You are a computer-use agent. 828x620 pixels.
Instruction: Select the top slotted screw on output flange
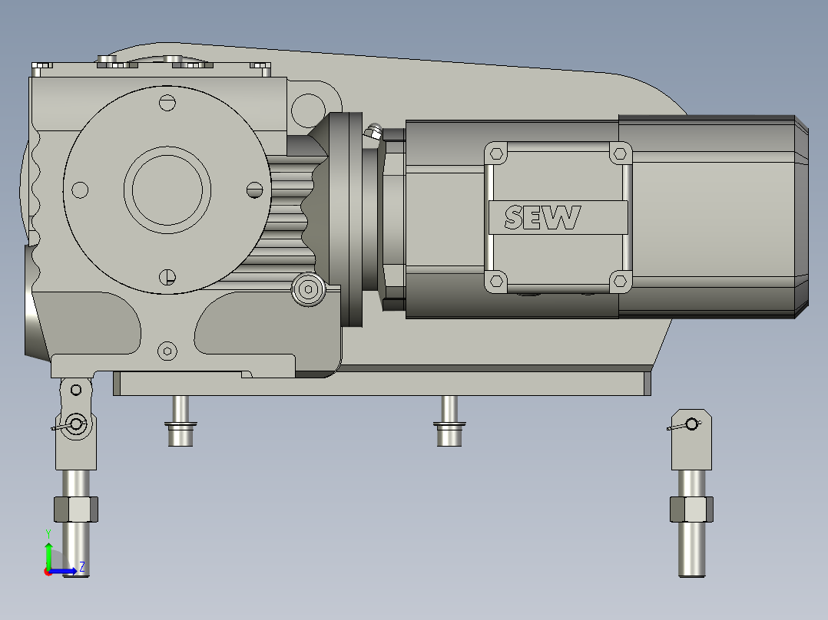pyautogui.click(x=167, y=102)
